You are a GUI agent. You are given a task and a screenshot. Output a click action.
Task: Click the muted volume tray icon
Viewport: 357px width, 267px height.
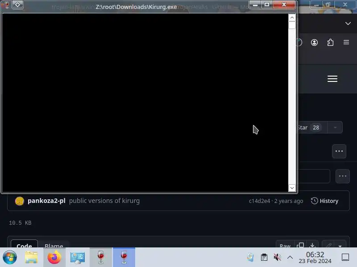point(277,257)
